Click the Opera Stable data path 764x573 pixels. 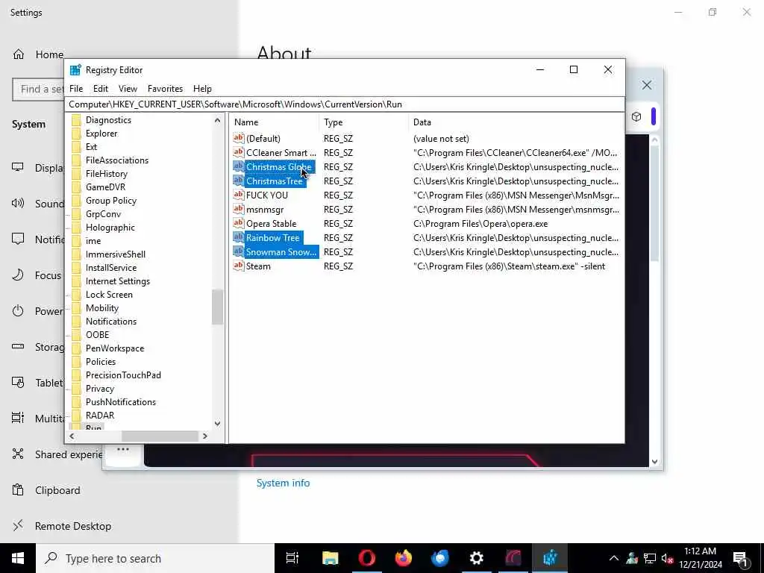click(480, 224)
